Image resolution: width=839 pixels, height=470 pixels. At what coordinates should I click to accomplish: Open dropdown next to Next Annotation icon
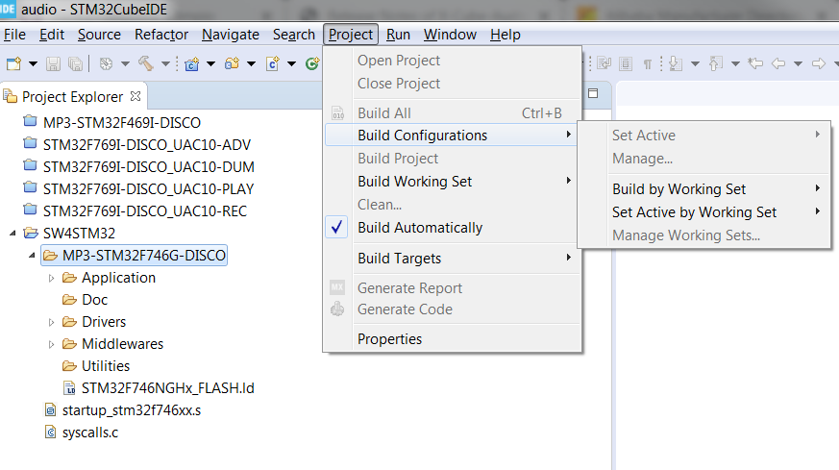click(x=695, y=64)
